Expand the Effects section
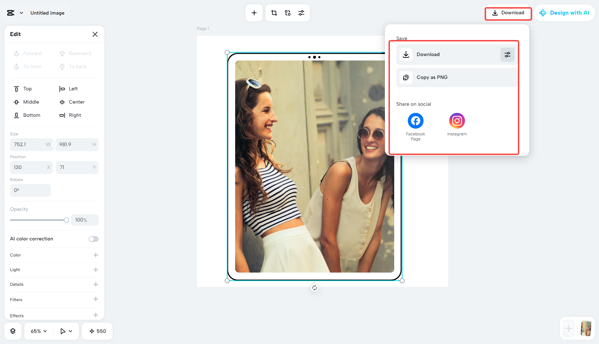The height and width of the screenshot is (344, 599). [95, 315]
